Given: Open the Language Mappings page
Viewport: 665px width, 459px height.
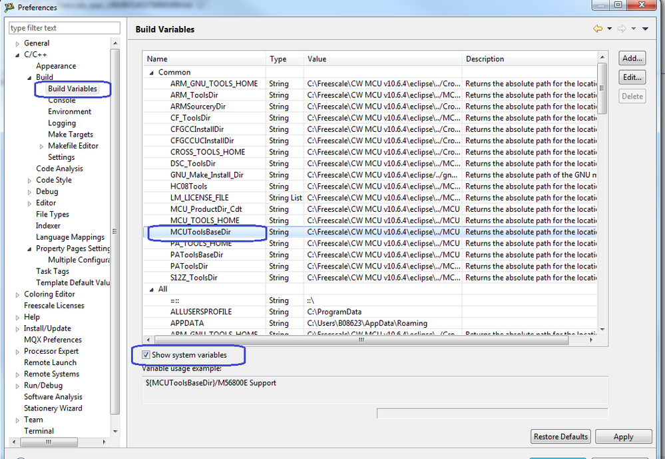Looking at the screenshot, I should 70,237.
